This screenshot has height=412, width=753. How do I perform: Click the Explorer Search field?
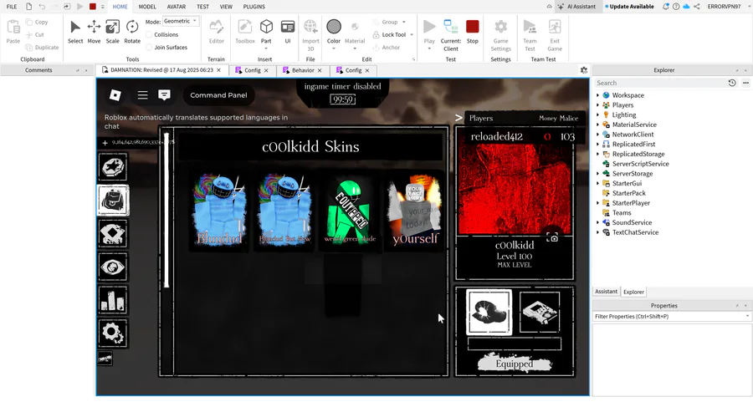pos(660,83)
